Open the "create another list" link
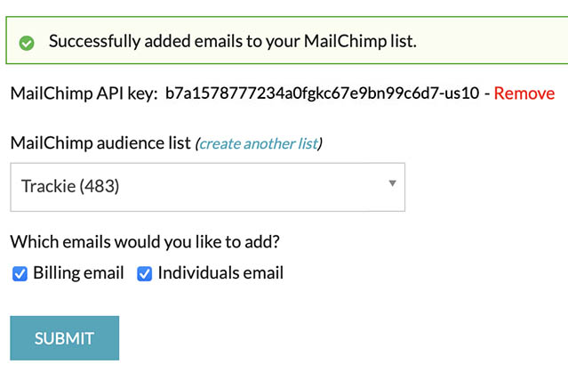 coord(259,143)
